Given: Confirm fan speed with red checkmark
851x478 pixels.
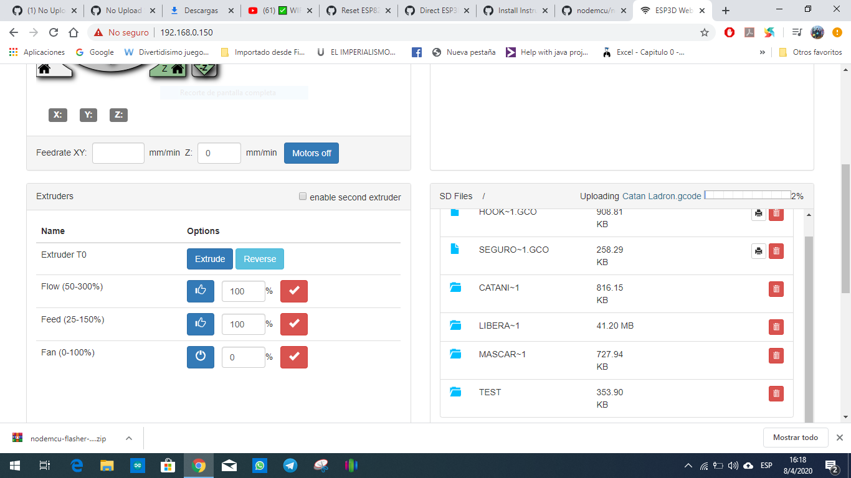Looking at the screenshot, I should pos(293,357).
